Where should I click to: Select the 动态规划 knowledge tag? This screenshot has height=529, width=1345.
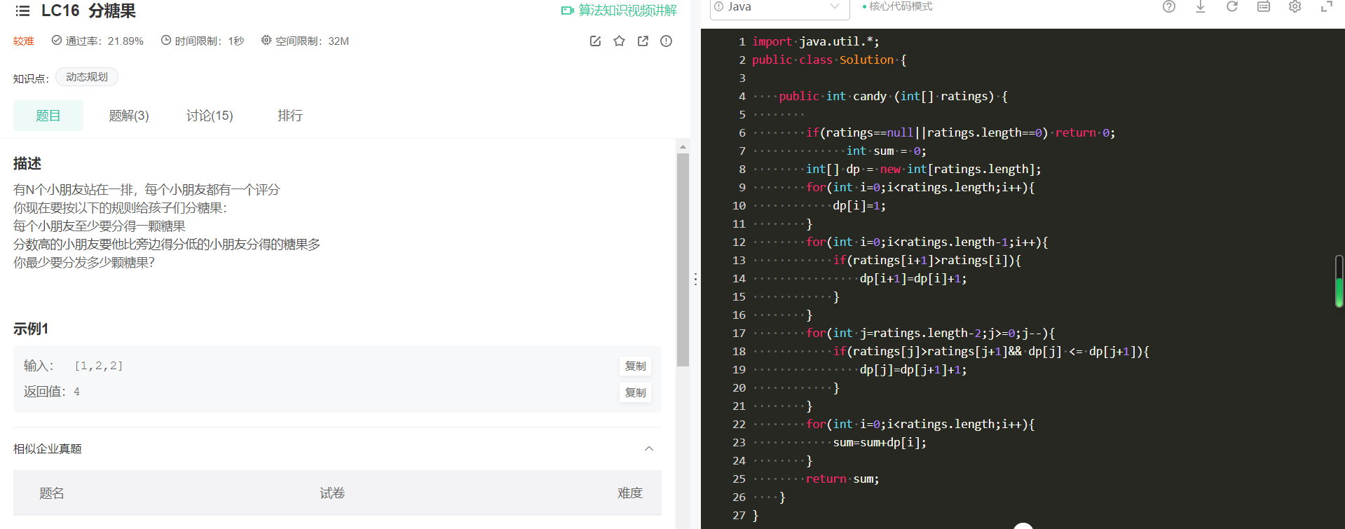[87, 77]
